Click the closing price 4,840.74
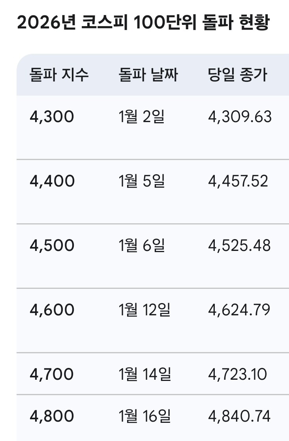The height and width of the screenshot is (441, 289). point(239,416)
